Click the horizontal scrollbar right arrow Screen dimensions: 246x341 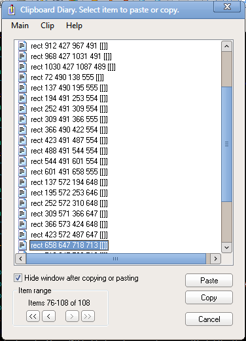point(215,259)
